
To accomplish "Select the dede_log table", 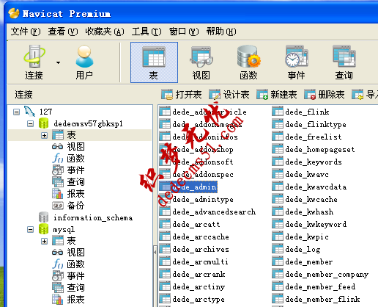I will tap(296, 250).
